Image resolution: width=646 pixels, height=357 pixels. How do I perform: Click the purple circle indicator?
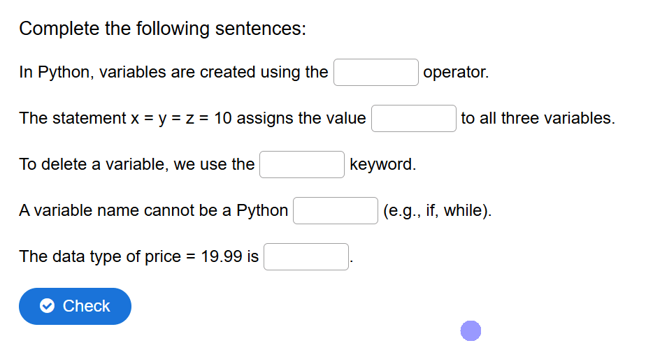point(471,330)
